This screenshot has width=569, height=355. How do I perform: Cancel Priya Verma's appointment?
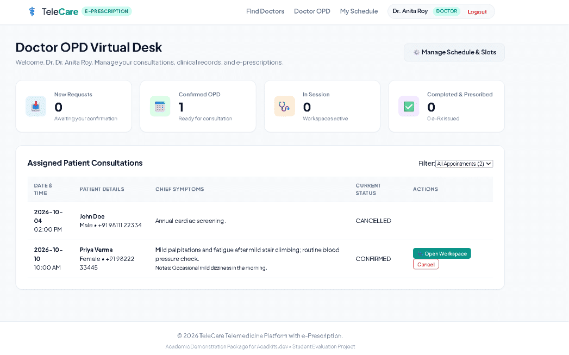pos(426,264)
